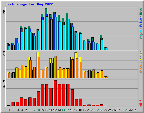
Task: Click the 'Sites' legend label
Action: tap(141, 68)
